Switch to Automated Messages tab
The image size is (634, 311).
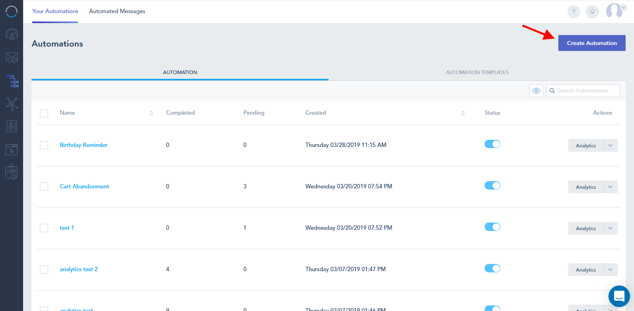(117, 11)
